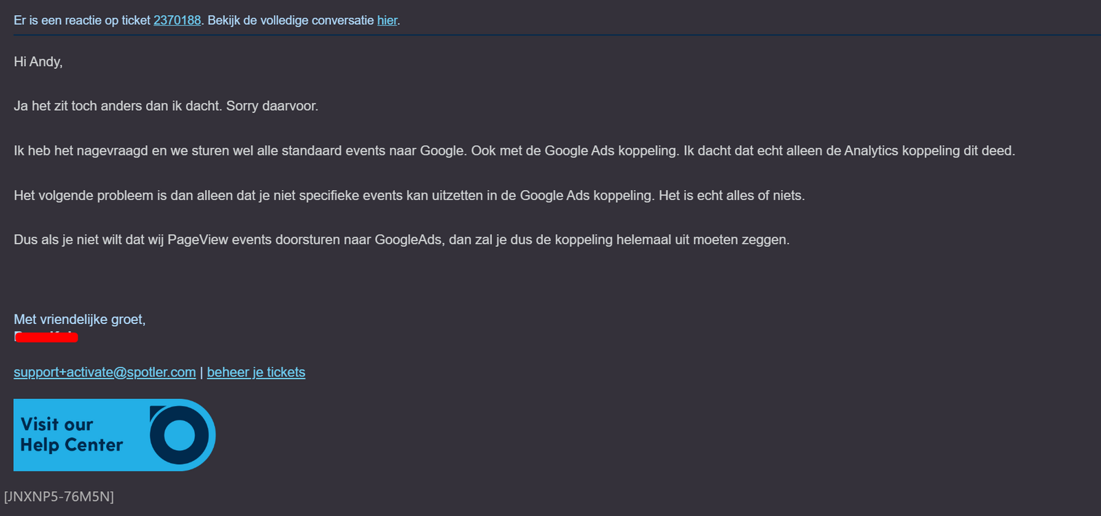Click the 'Hi Andy,' greeting line
The width and height of the screenshot is (1101, 516).
point(39,62)
